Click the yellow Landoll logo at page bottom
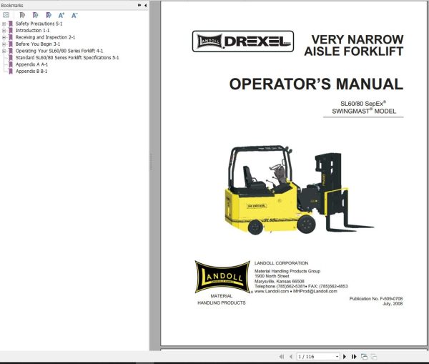 (x=222, y=277)
